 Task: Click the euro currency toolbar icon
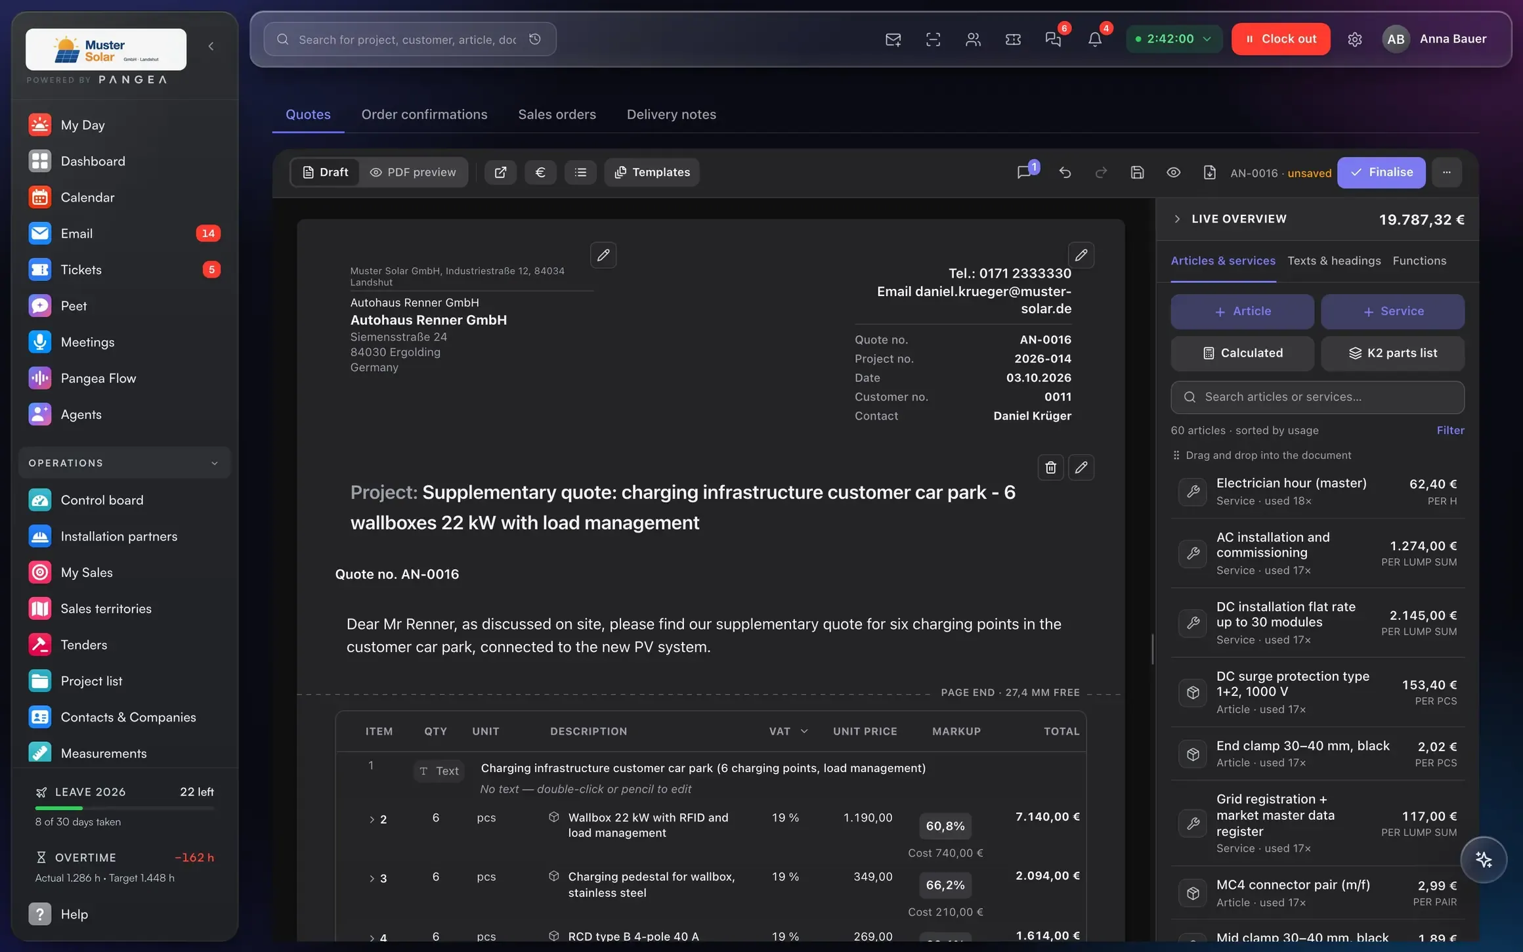(x=540, y=173)
